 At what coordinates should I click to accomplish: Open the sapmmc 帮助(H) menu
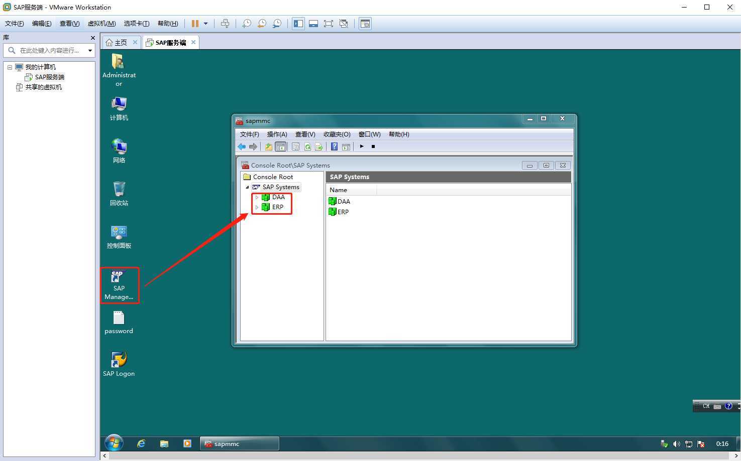pyautogui.click(x=399, y=134)
